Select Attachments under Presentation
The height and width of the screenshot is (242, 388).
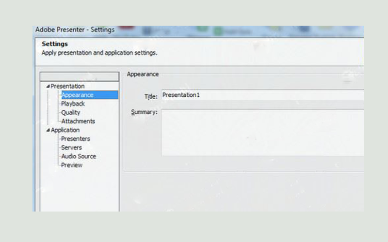(78, 121)
